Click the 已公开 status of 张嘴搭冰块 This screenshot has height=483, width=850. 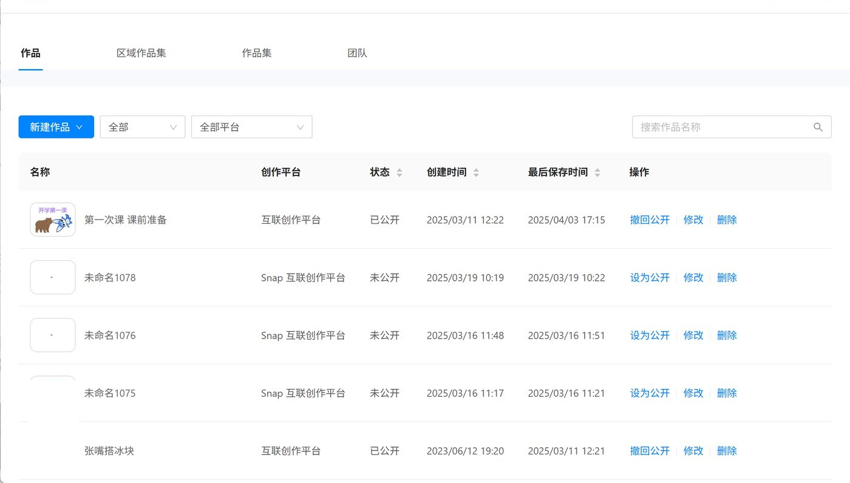[385, 450]
